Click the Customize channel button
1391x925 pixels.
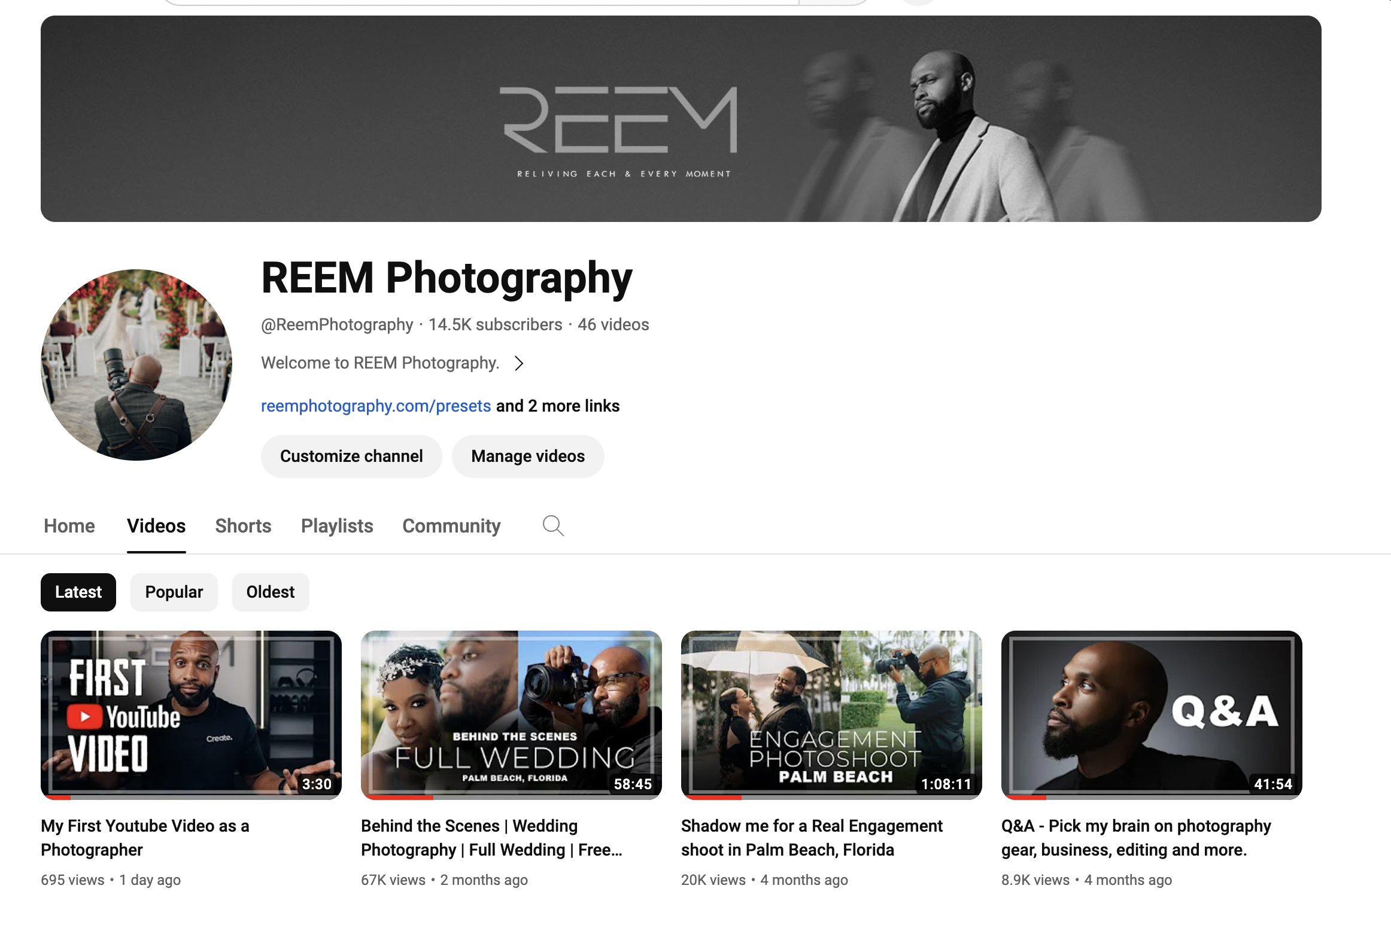click(351, 457)
